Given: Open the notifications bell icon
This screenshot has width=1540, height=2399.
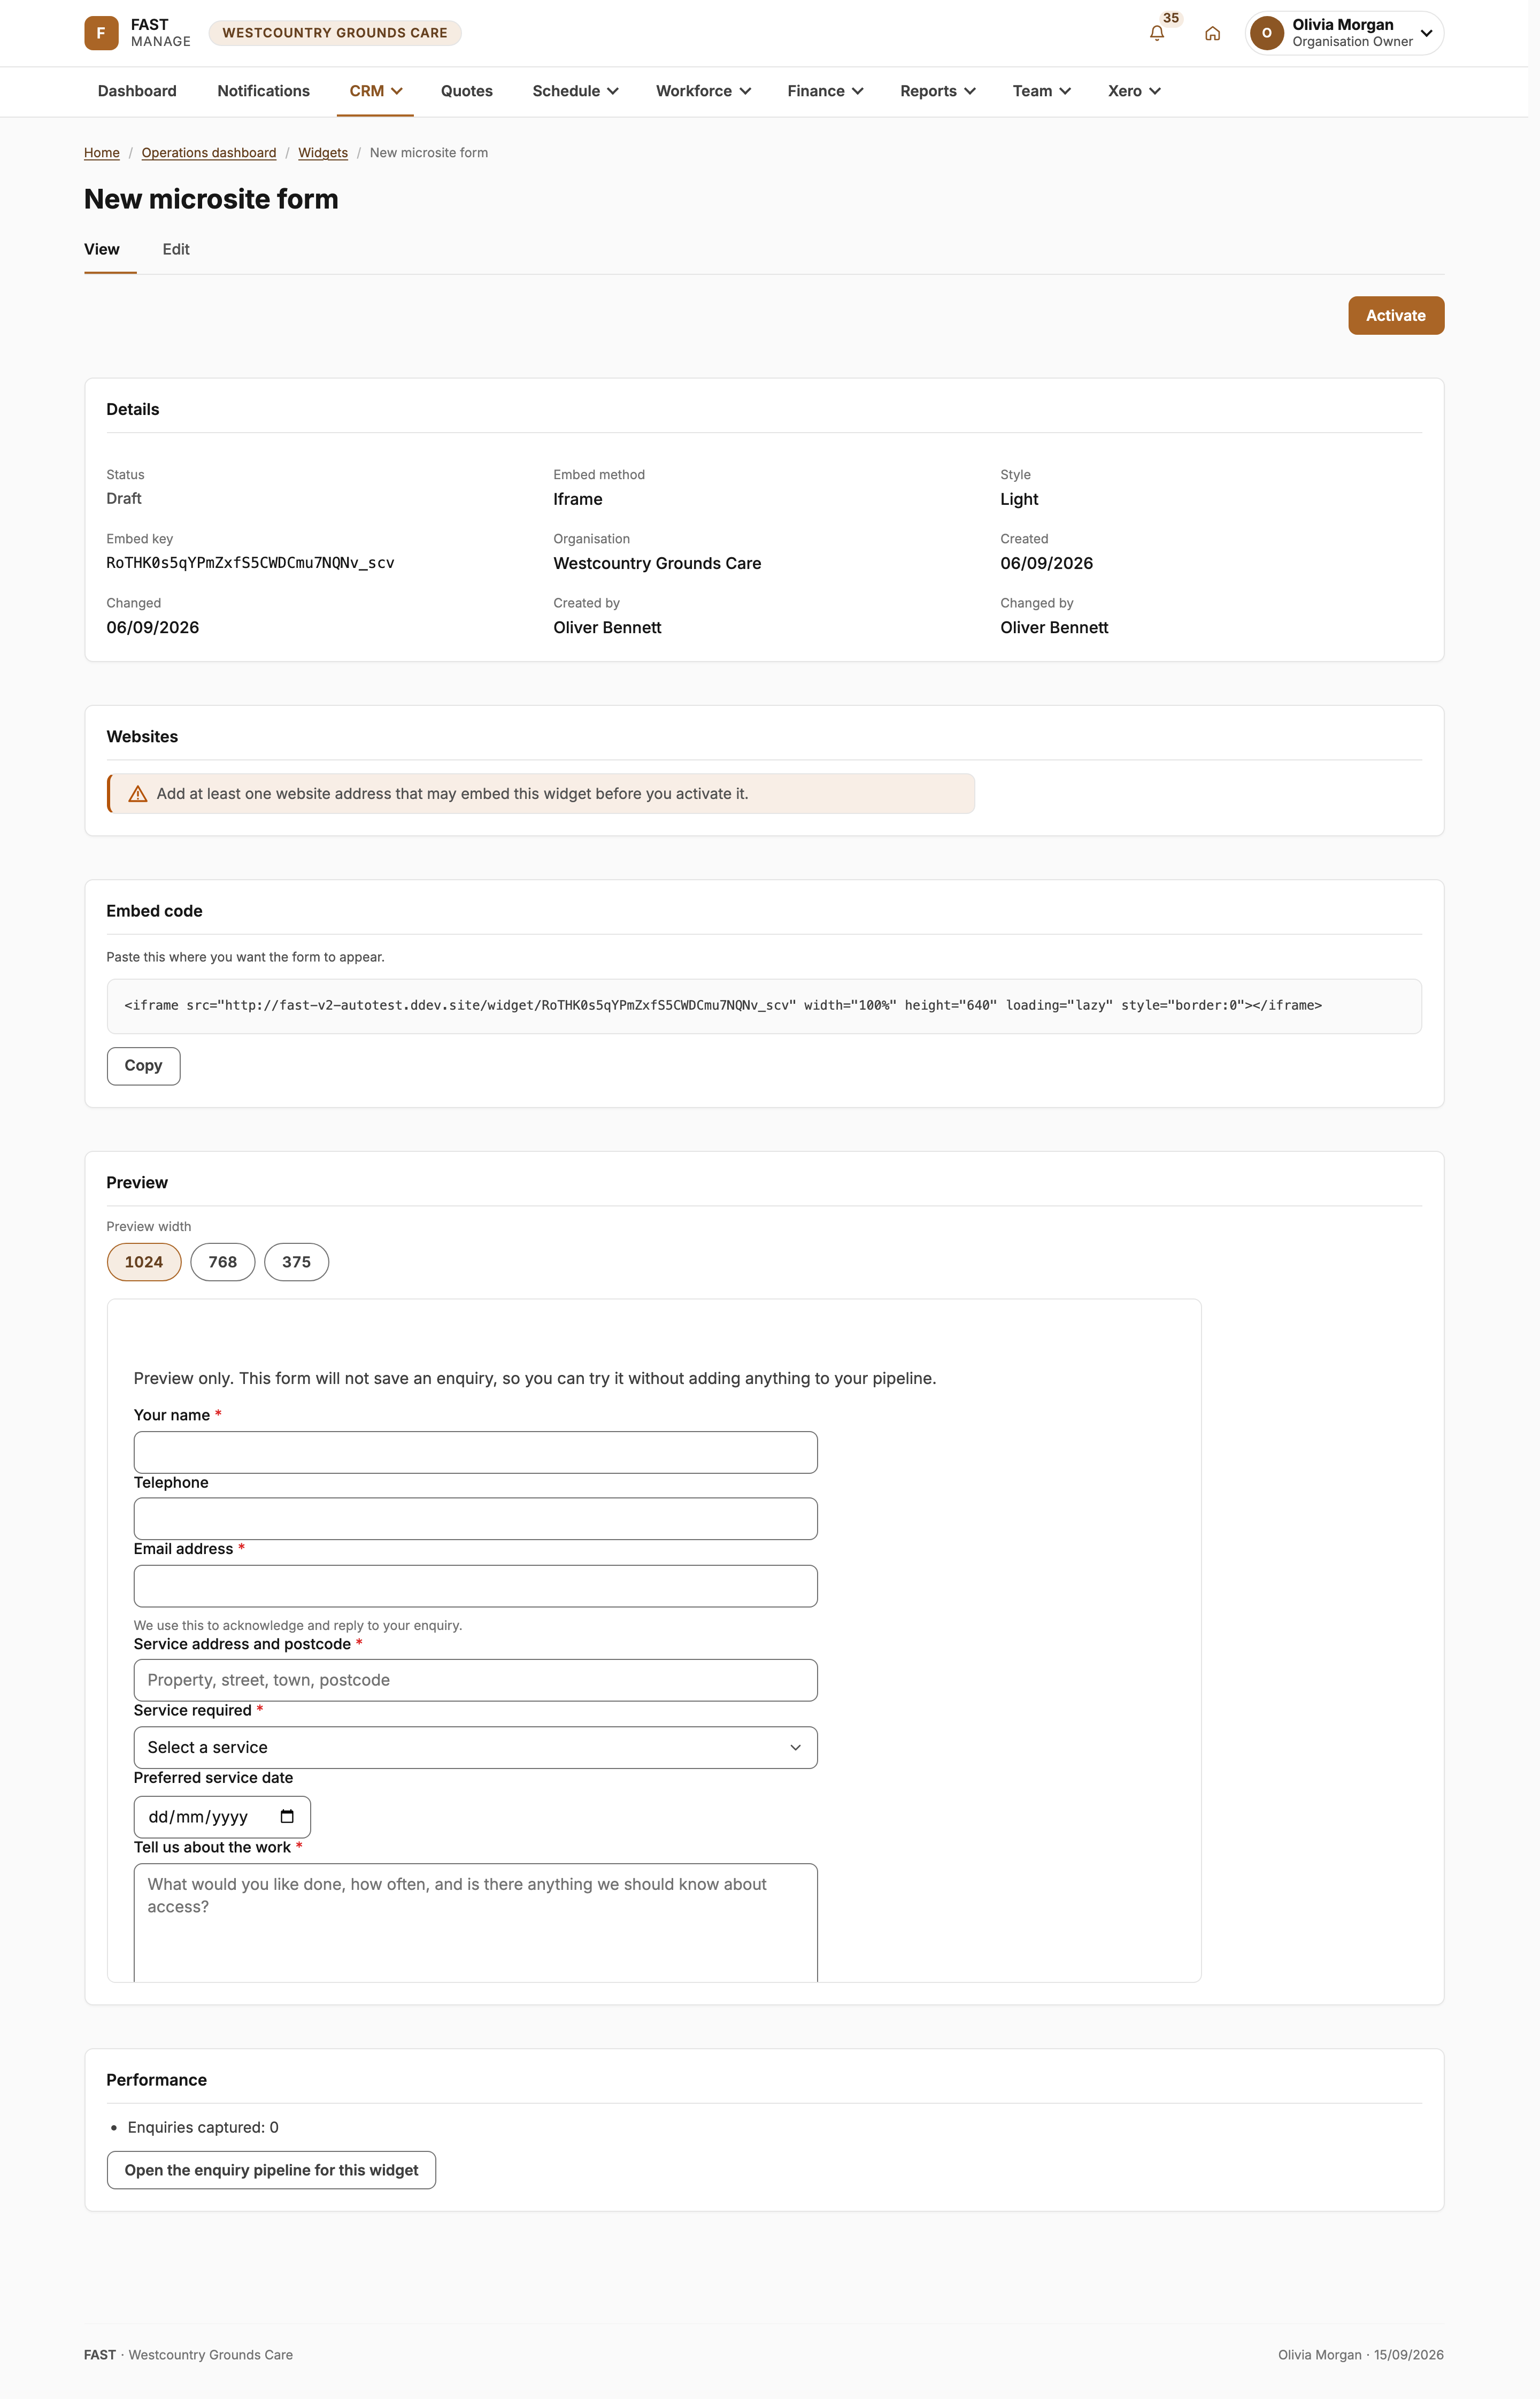Looking at the screenshot, I should 1156,33.
